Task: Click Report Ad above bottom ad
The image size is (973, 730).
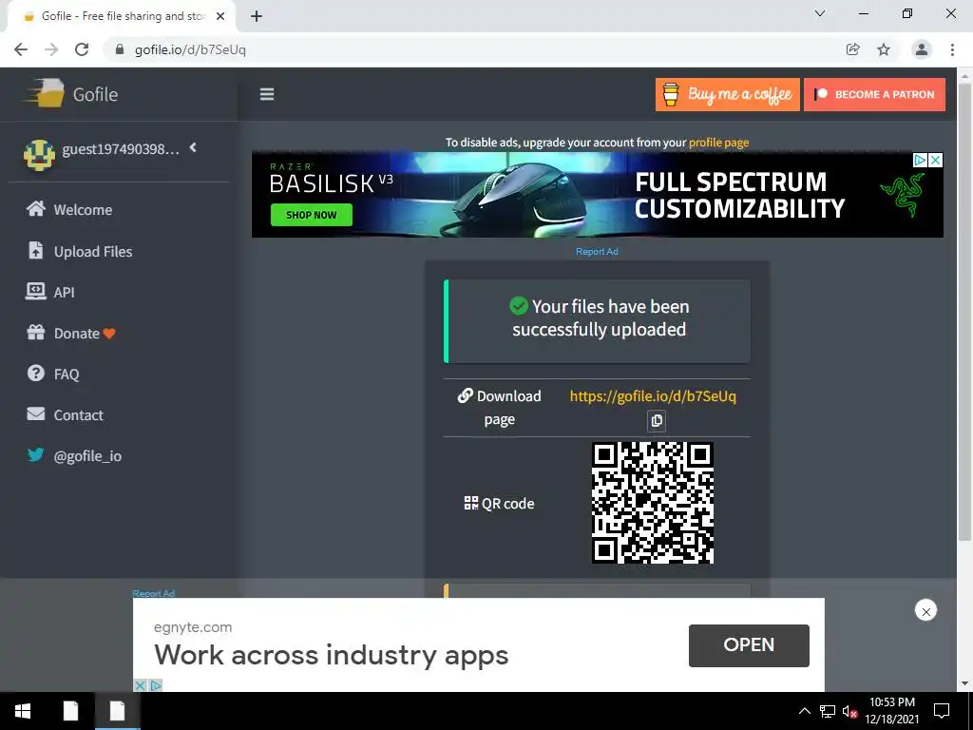Action: (x=153, y=593)
